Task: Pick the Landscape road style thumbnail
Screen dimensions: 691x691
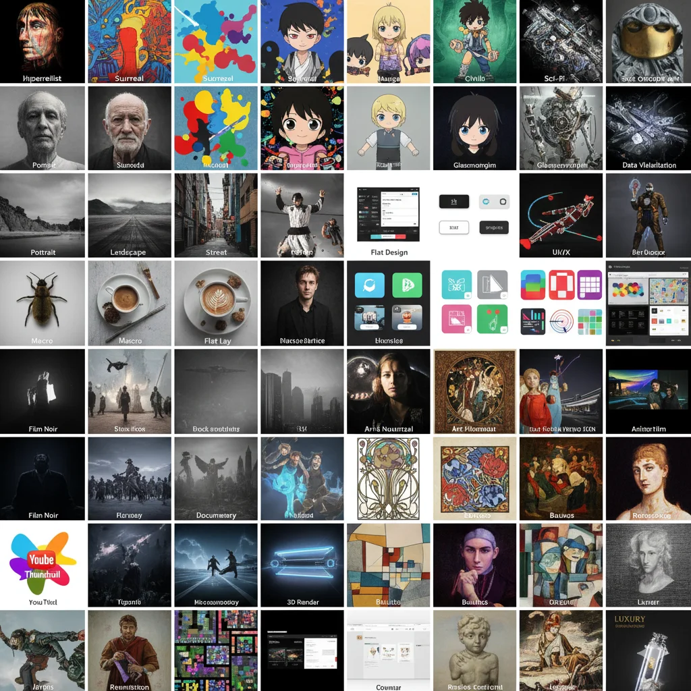Action: click(x=129, y=216)
